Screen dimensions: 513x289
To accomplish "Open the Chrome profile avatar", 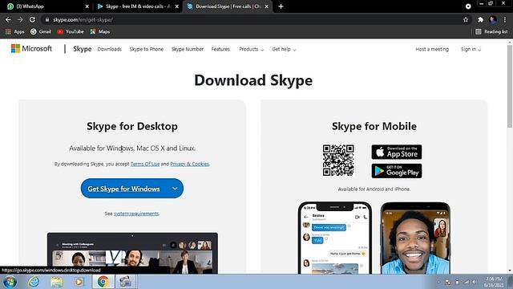I will click(x=493, y=19).
